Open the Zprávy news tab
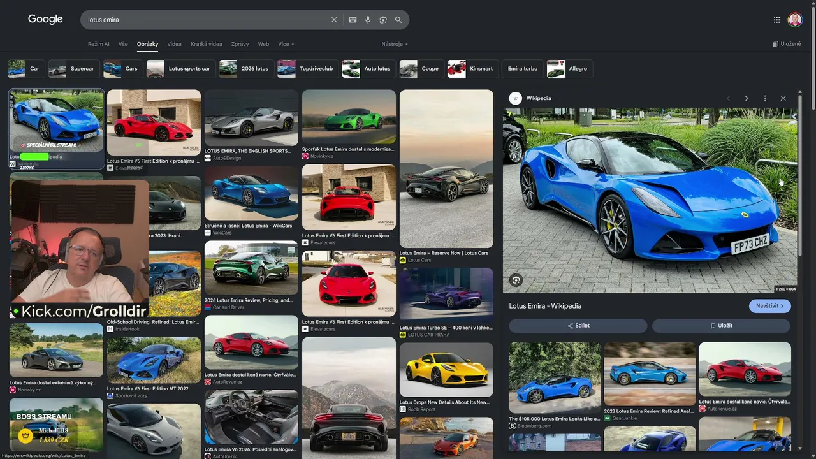 pyautogui.click(x=240, y=44)
